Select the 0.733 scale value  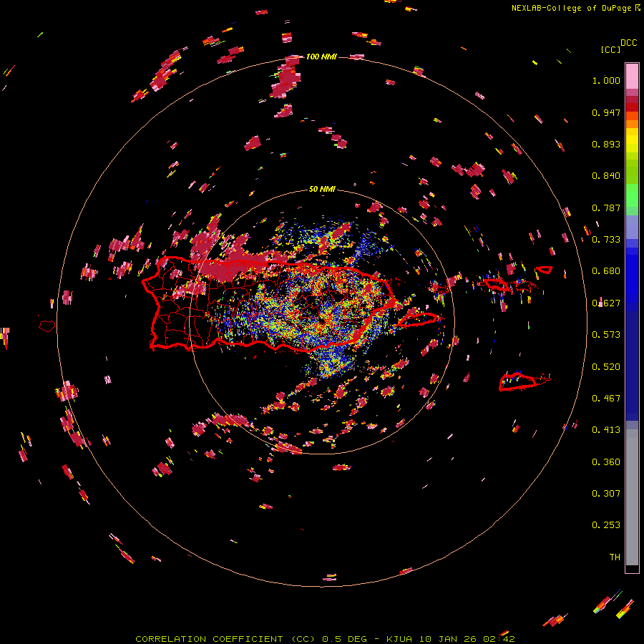[606, 240]
